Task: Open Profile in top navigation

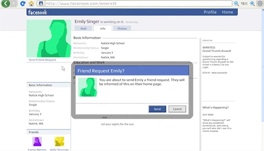Action: [210, 12]
